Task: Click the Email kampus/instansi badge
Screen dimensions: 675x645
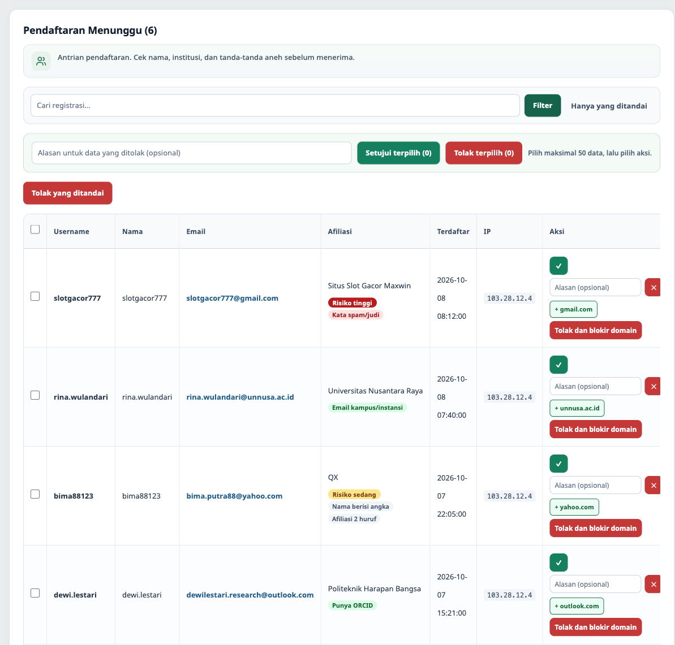Action: (x=367, y=407)
